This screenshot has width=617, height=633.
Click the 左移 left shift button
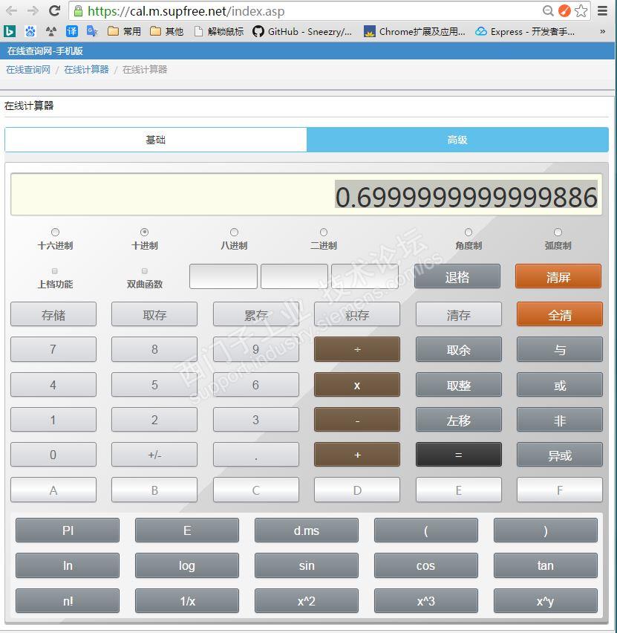click(459, 420)
